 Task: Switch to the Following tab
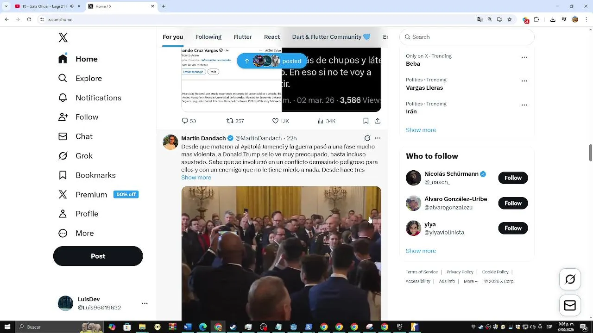pyautogui.click(x=208, y=37)
